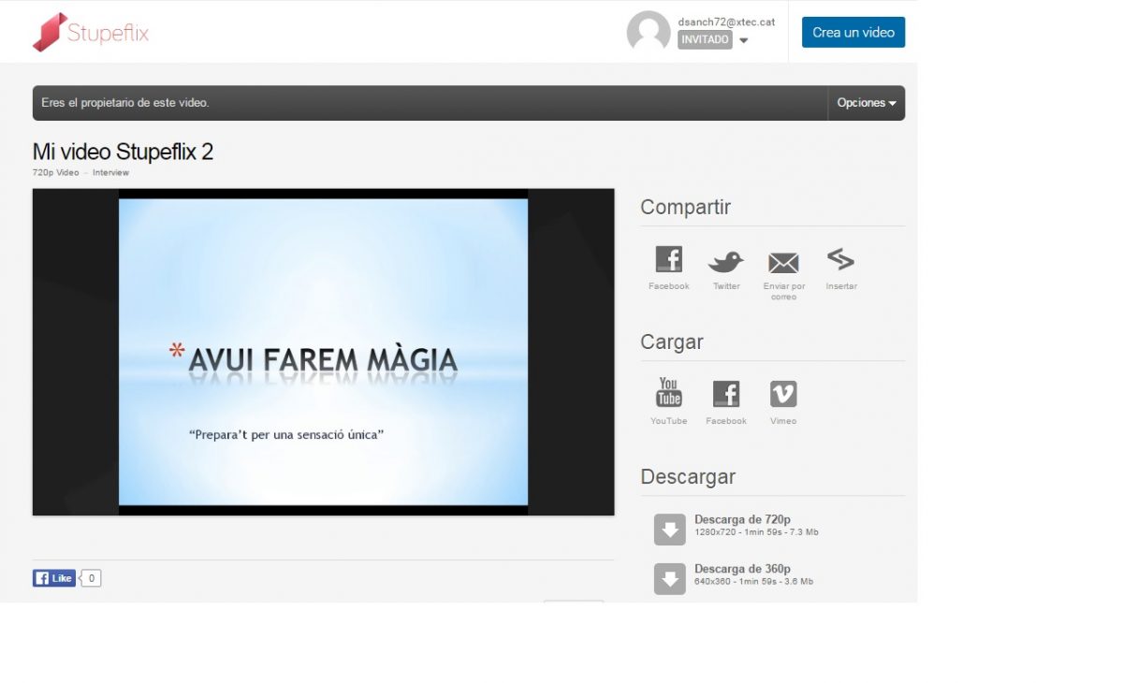Open the account dropdown arrow beside INVITADO
Screen dimensions: 1123x683
coord(743,41)
